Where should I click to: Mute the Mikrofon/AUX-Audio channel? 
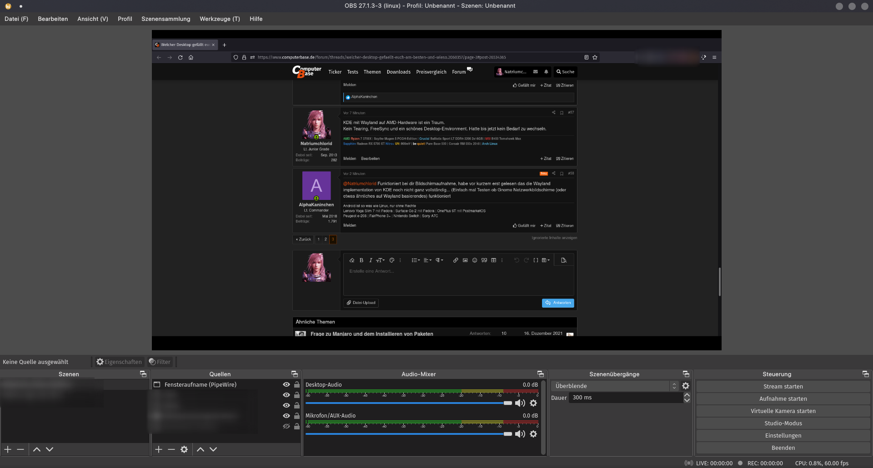click(520, 434)
